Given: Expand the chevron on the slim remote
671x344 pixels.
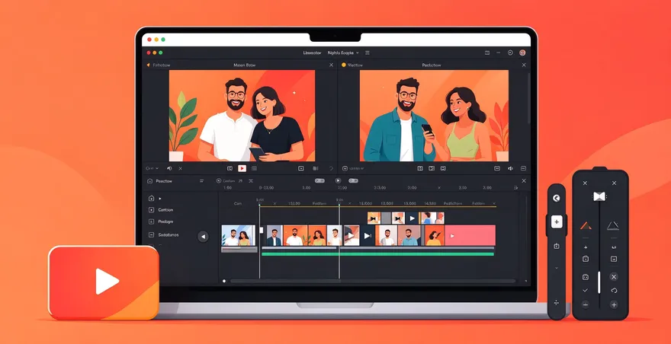Looking at the screenshot, I should (x=557, y=268).
